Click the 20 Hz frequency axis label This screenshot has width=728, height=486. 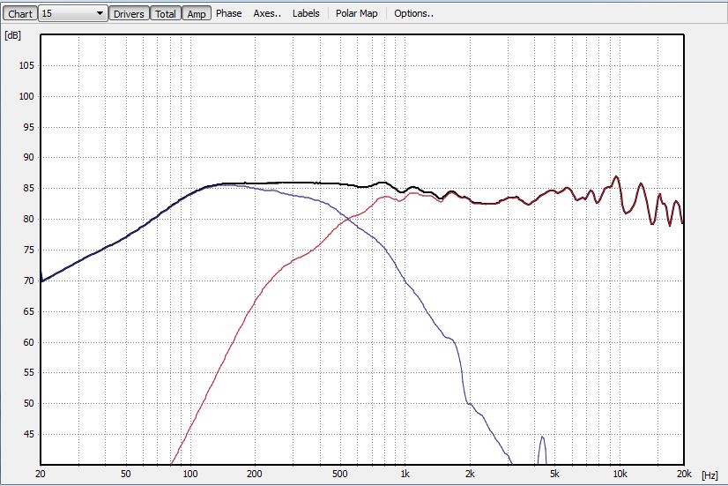pyautogui.click(x=41, y=475)
